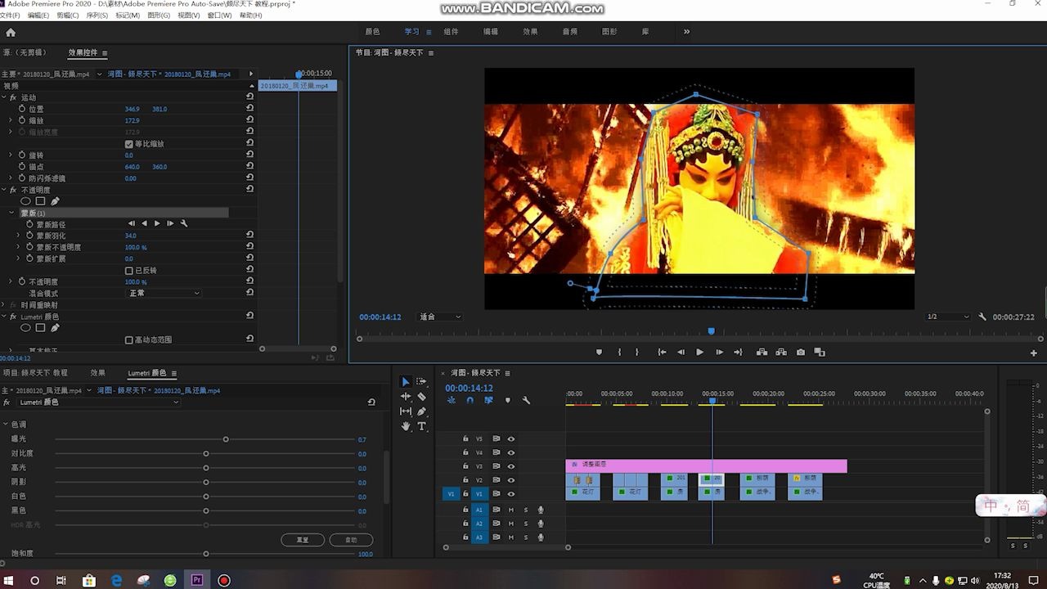The width and height of the screenshot is (1047, 589).
Task: Select the Type tool
Action: tap(421, 426)
